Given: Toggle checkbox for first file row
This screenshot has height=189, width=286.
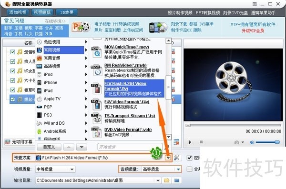Looking at the screenshot, I should tap(12, 52).
